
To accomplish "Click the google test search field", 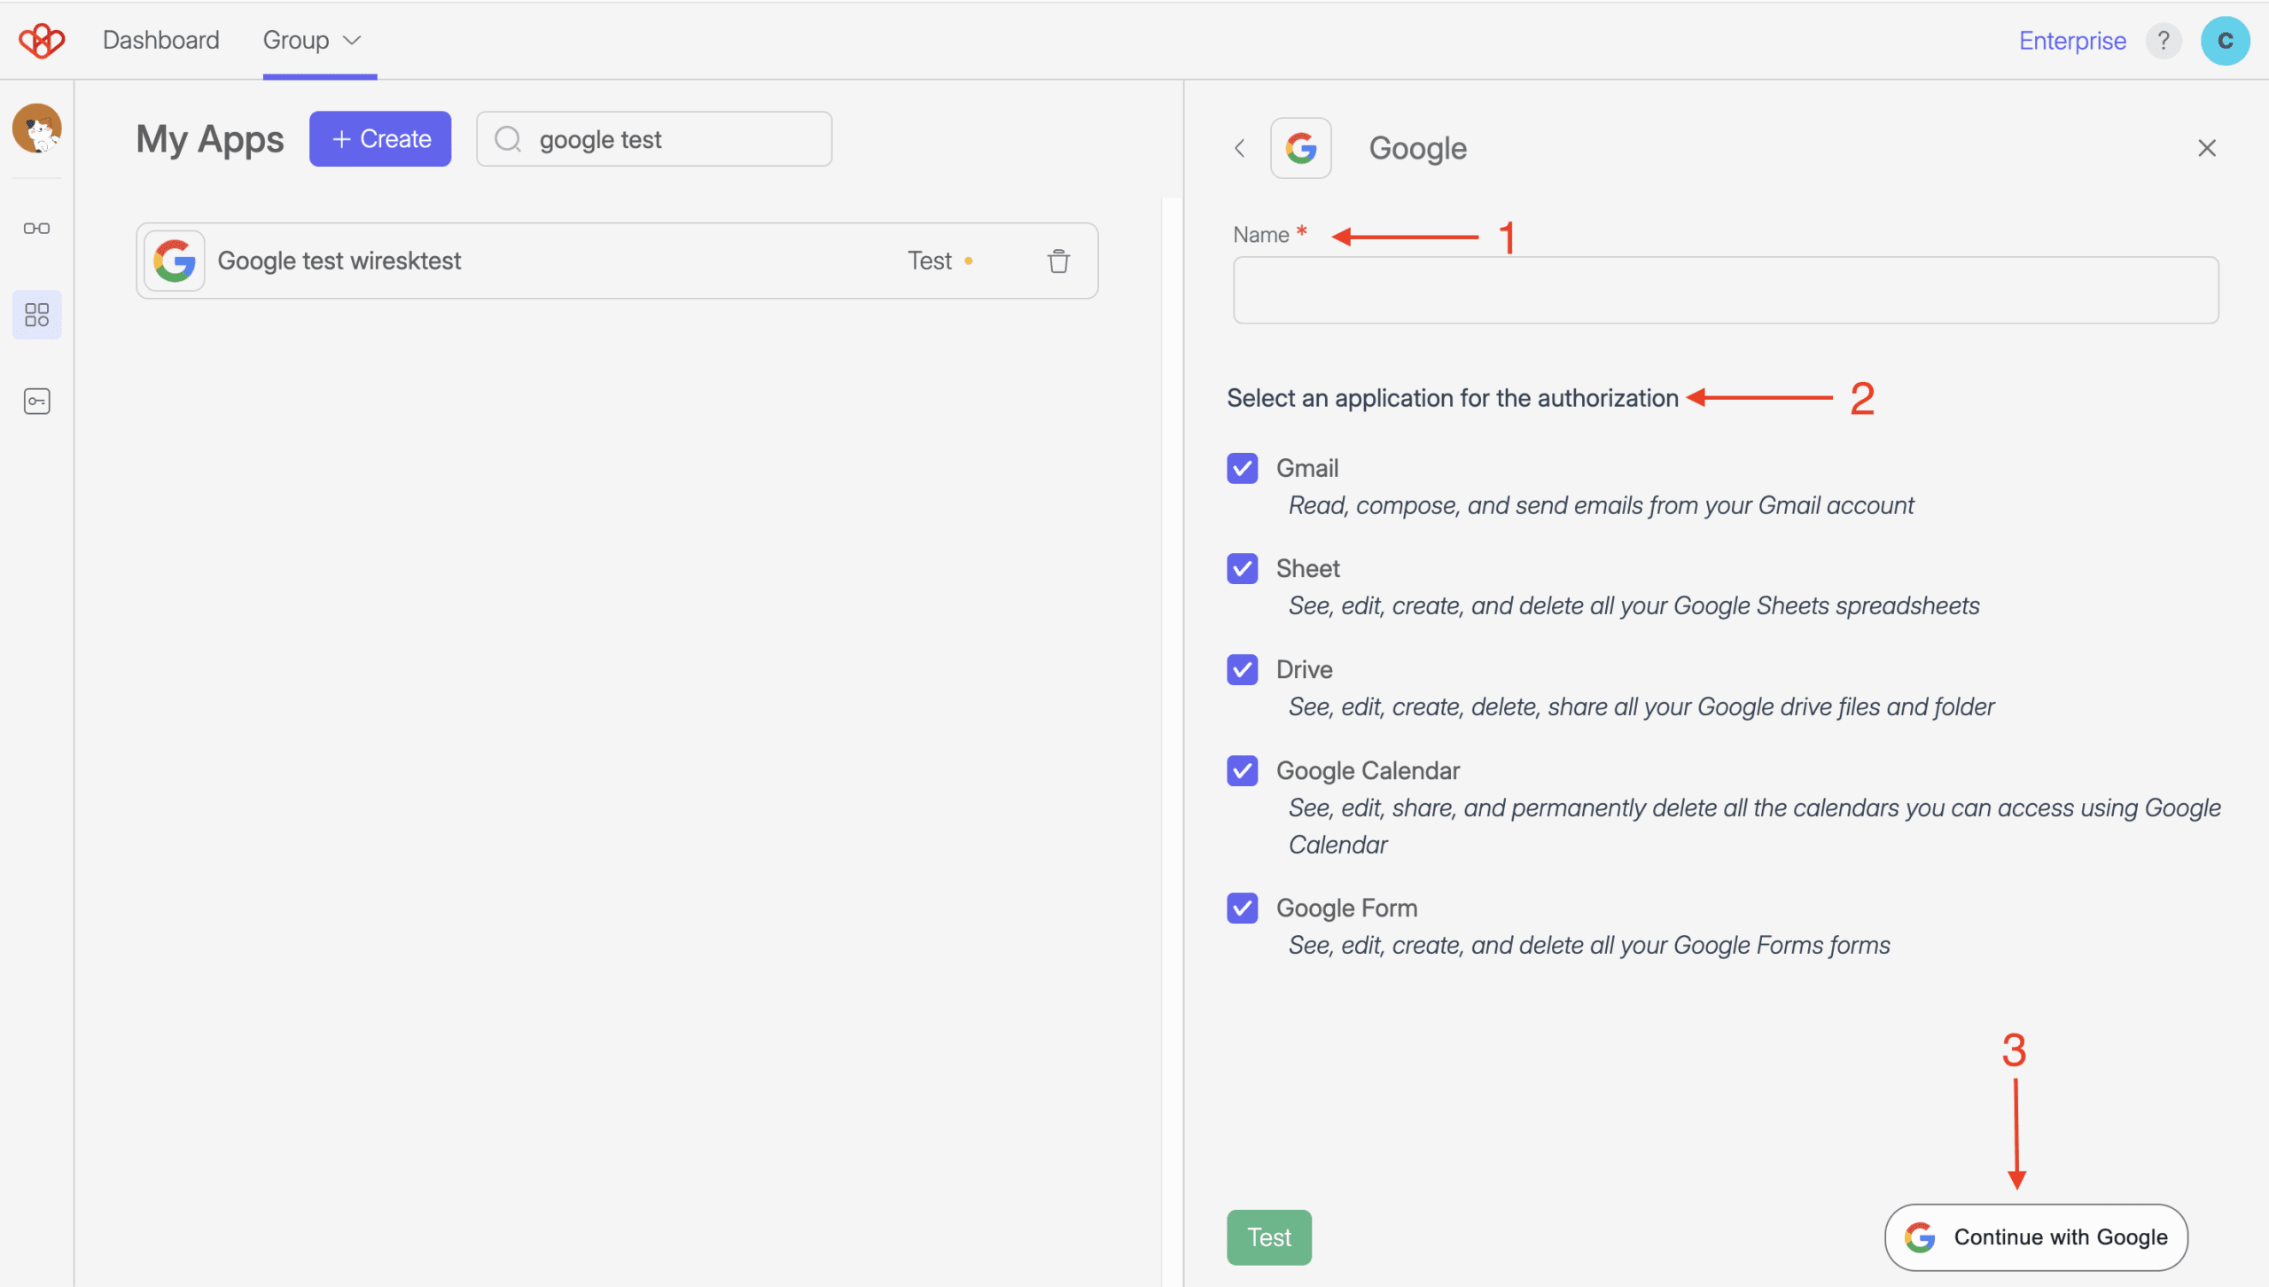I will 654,139.
